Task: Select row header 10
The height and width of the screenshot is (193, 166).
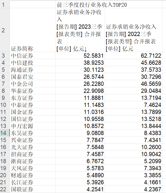Action: (5, 105)
